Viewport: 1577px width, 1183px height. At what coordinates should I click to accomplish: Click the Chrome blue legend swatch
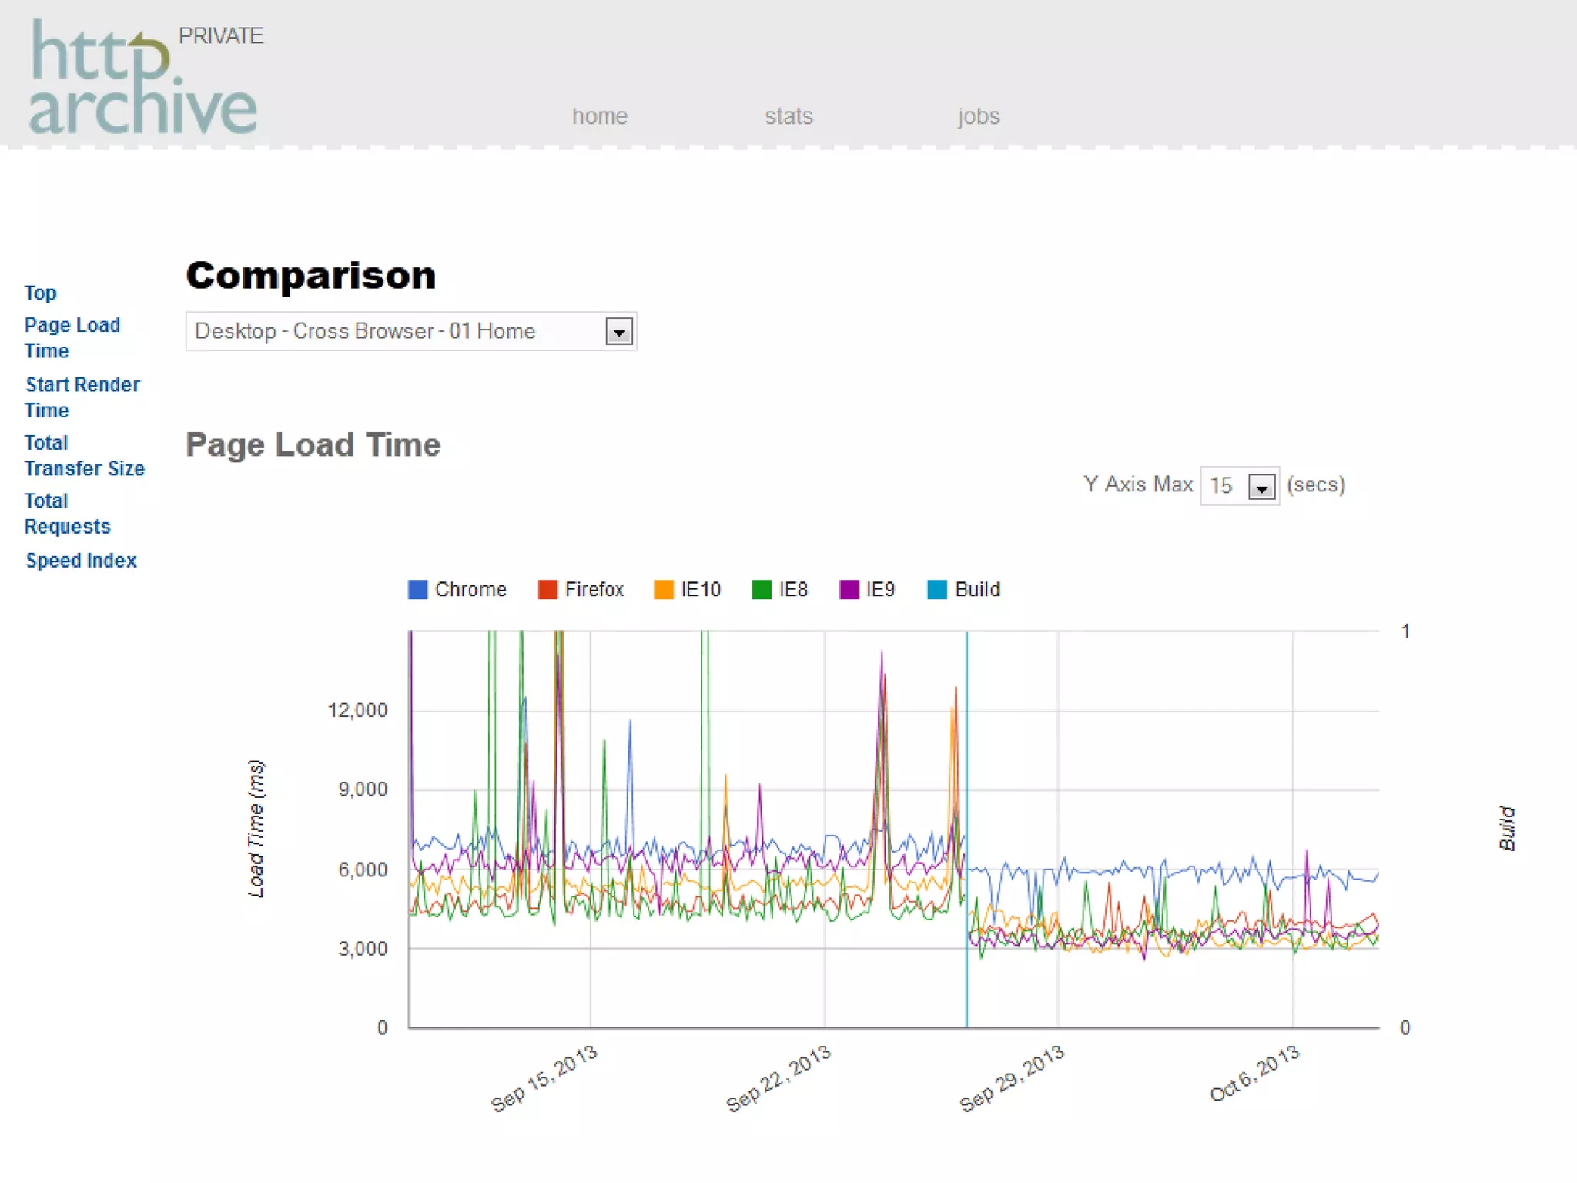(x=417, y=590)
